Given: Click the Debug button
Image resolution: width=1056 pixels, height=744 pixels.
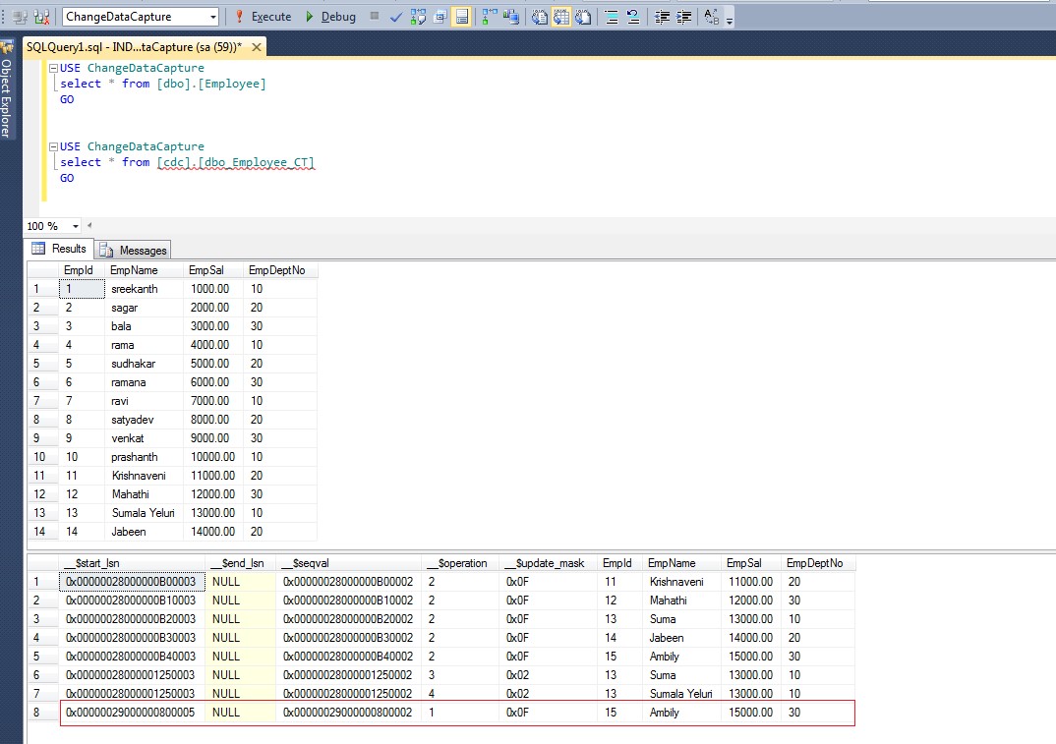Looking at the screenshot, I should (x=329, y=17).
